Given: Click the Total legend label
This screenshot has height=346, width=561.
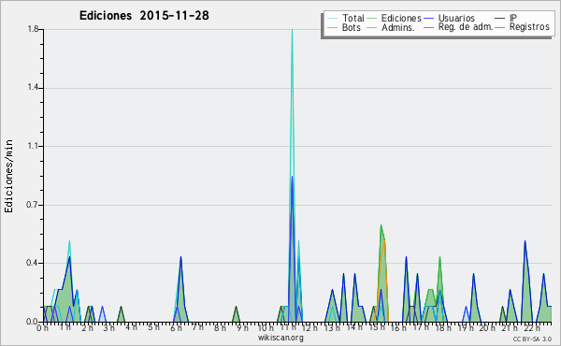Looking at the screenshot, I should click(x=352, y=18).
